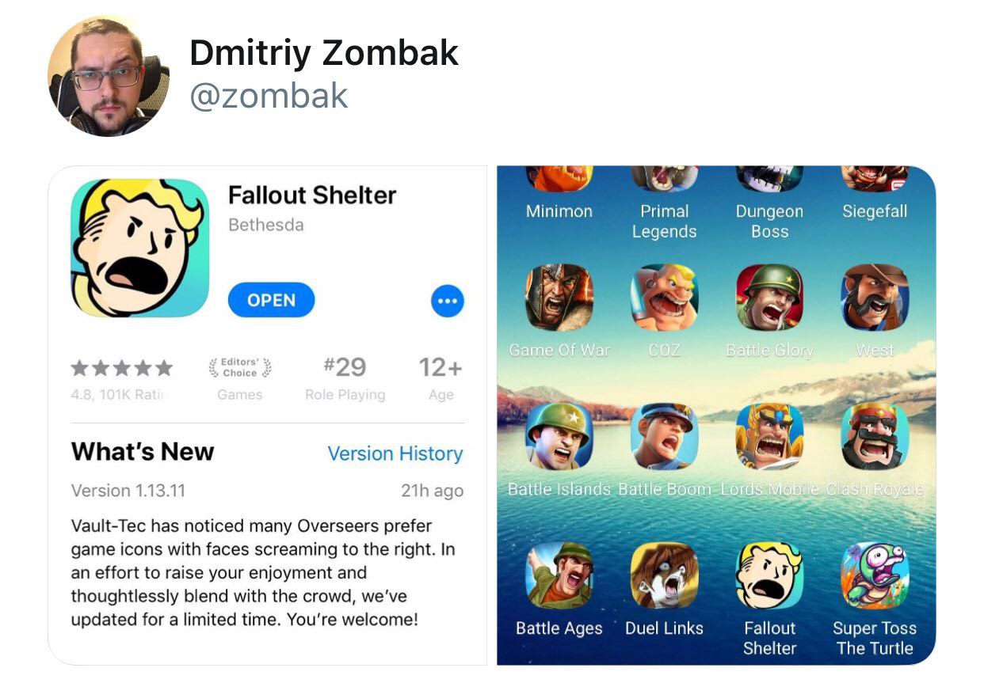984x683 pixels.
Task: Tap the five-star rating display
Action: pyautogui.click(x=121, y=368)
